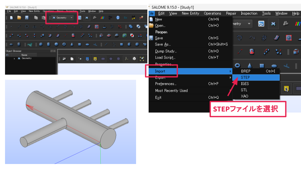Viewport: 301px width, 169px height.
Task: Select STEP from the Import submenu
Action: [x=245, y=77]
